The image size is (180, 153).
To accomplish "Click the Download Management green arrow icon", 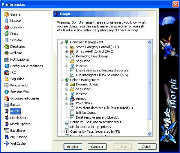I will click(x=67, y=42).
